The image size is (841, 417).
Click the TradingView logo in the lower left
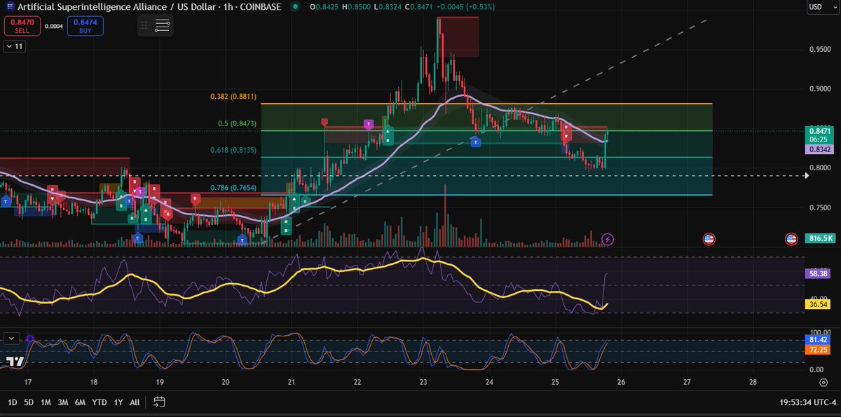click(x=15, y=362)
